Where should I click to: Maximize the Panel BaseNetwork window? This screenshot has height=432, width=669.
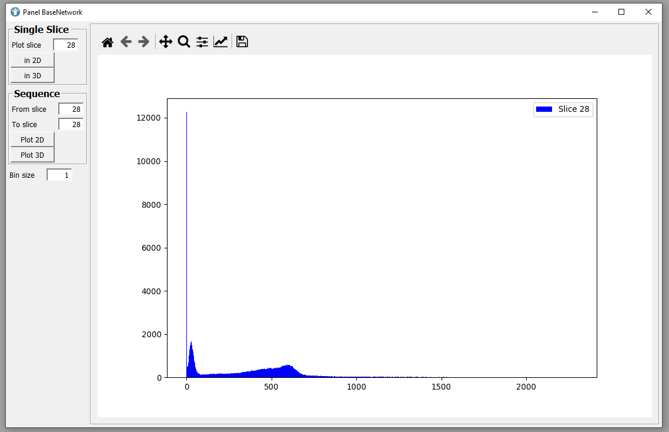pyautogui.click(x=621, y=12)
